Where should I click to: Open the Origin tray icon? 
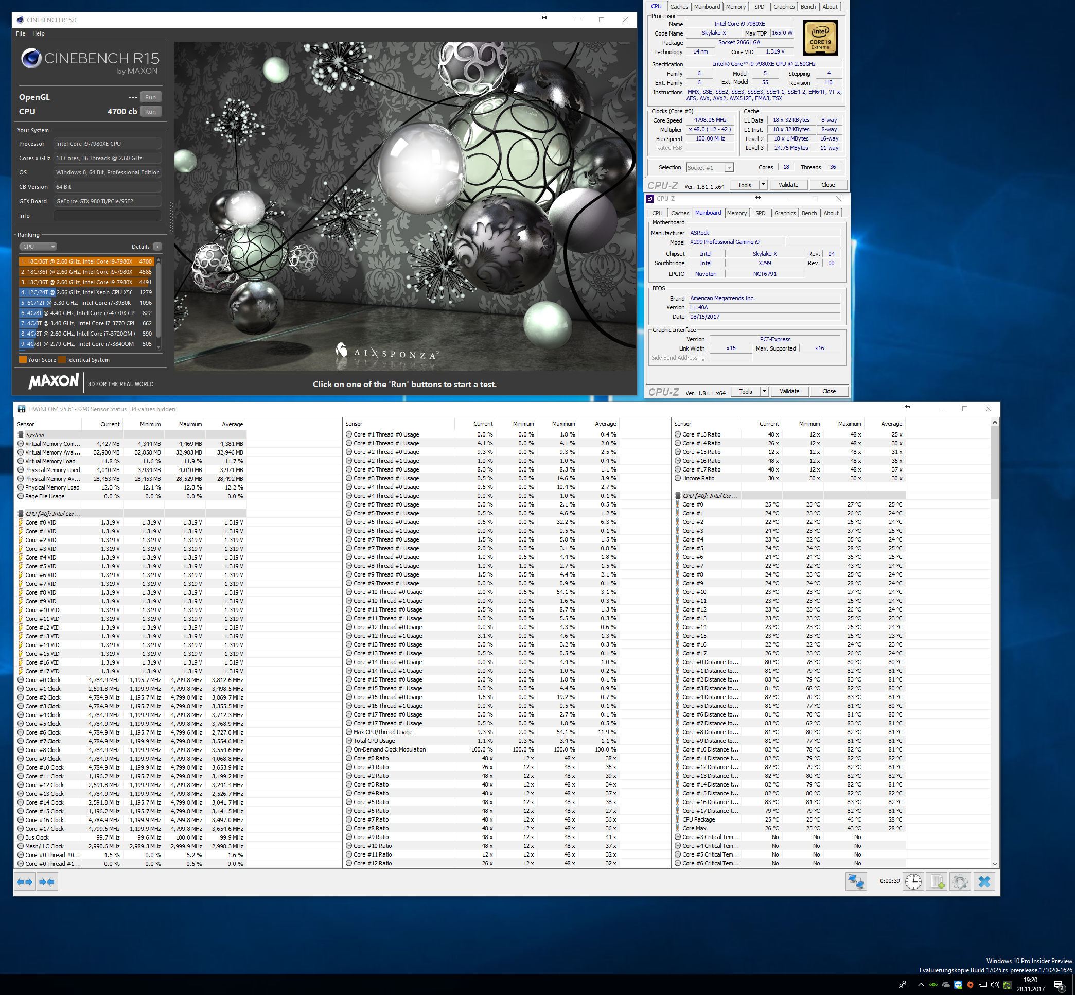coord(970,985)
